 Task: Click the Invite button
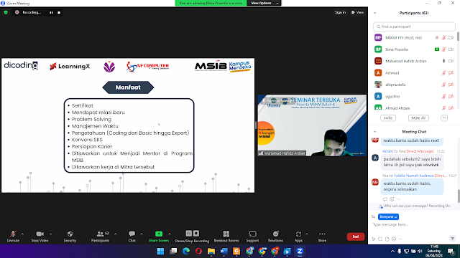tap(388, 118)
